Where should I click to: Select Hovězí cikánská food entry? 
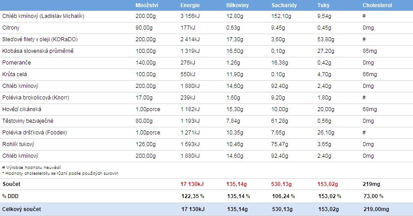(23, 109)
